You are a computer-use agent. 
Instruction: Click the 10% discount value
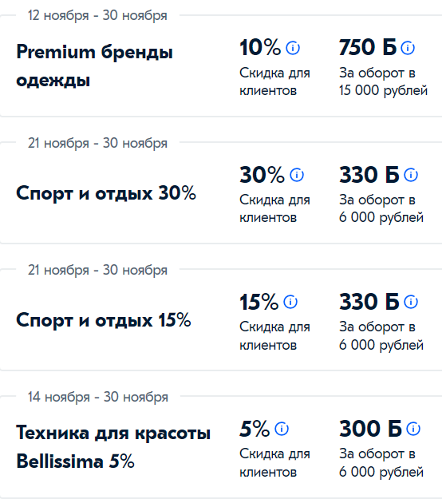(260, 47)
